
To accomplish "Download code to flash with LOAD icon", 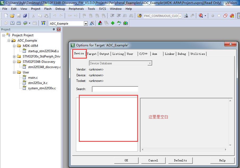I will (43, 23).
